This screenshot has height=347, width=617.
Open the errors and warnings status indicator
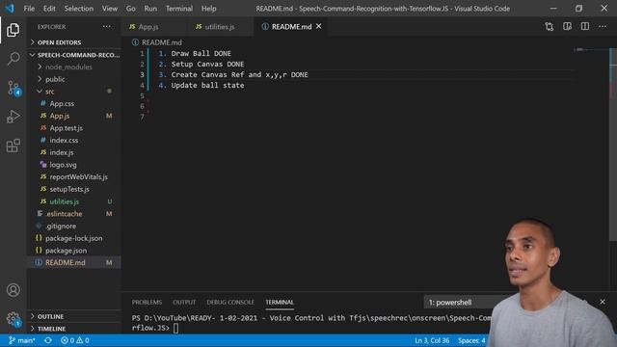point(75,340)
